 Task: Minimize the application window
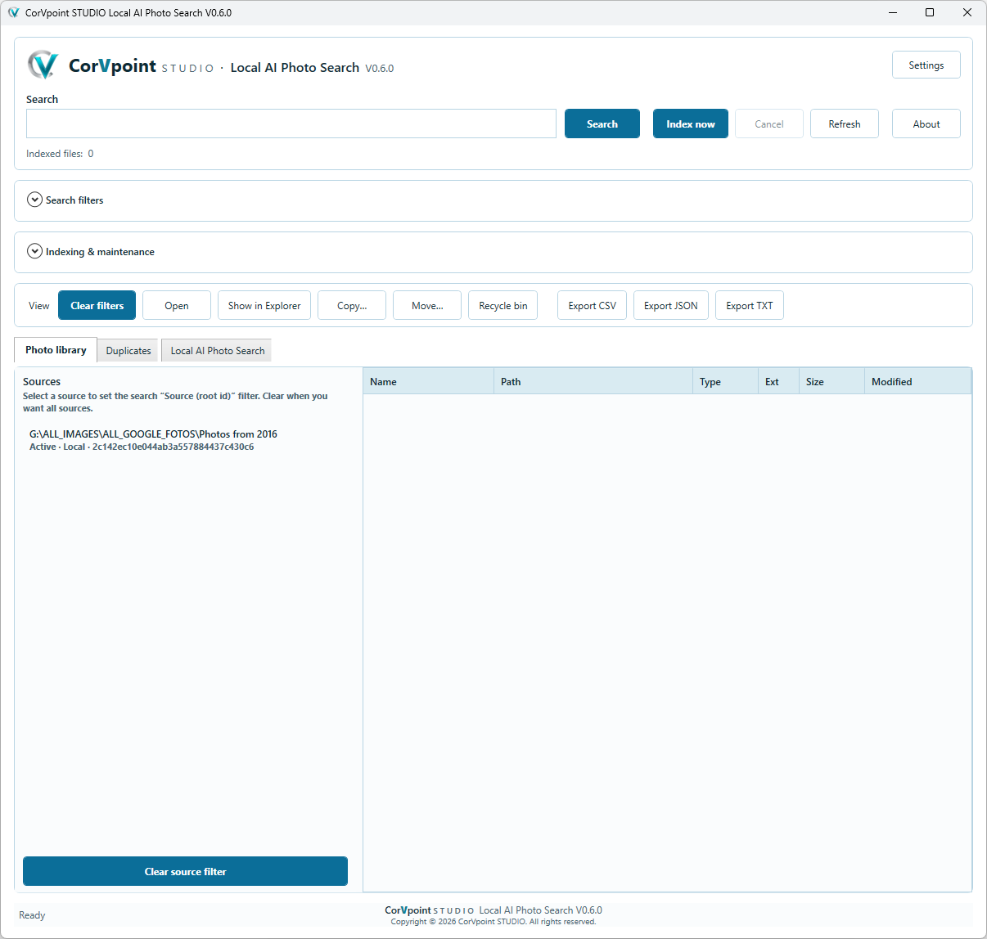tap(892, 12)
